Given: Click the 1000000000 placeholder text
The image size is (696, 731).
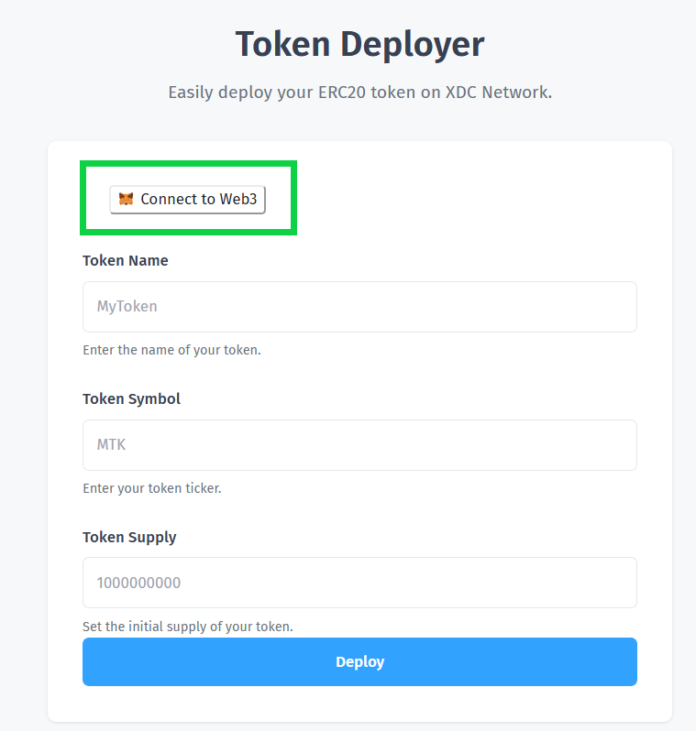Looking at the screenshot, I should tap(138, 583).
